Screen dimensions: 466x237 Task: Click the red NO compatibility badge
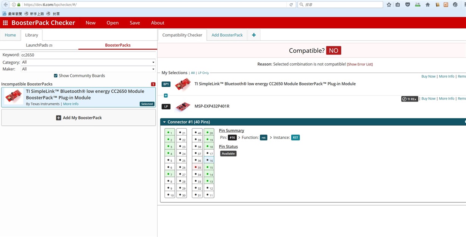[x=333, y=50]
